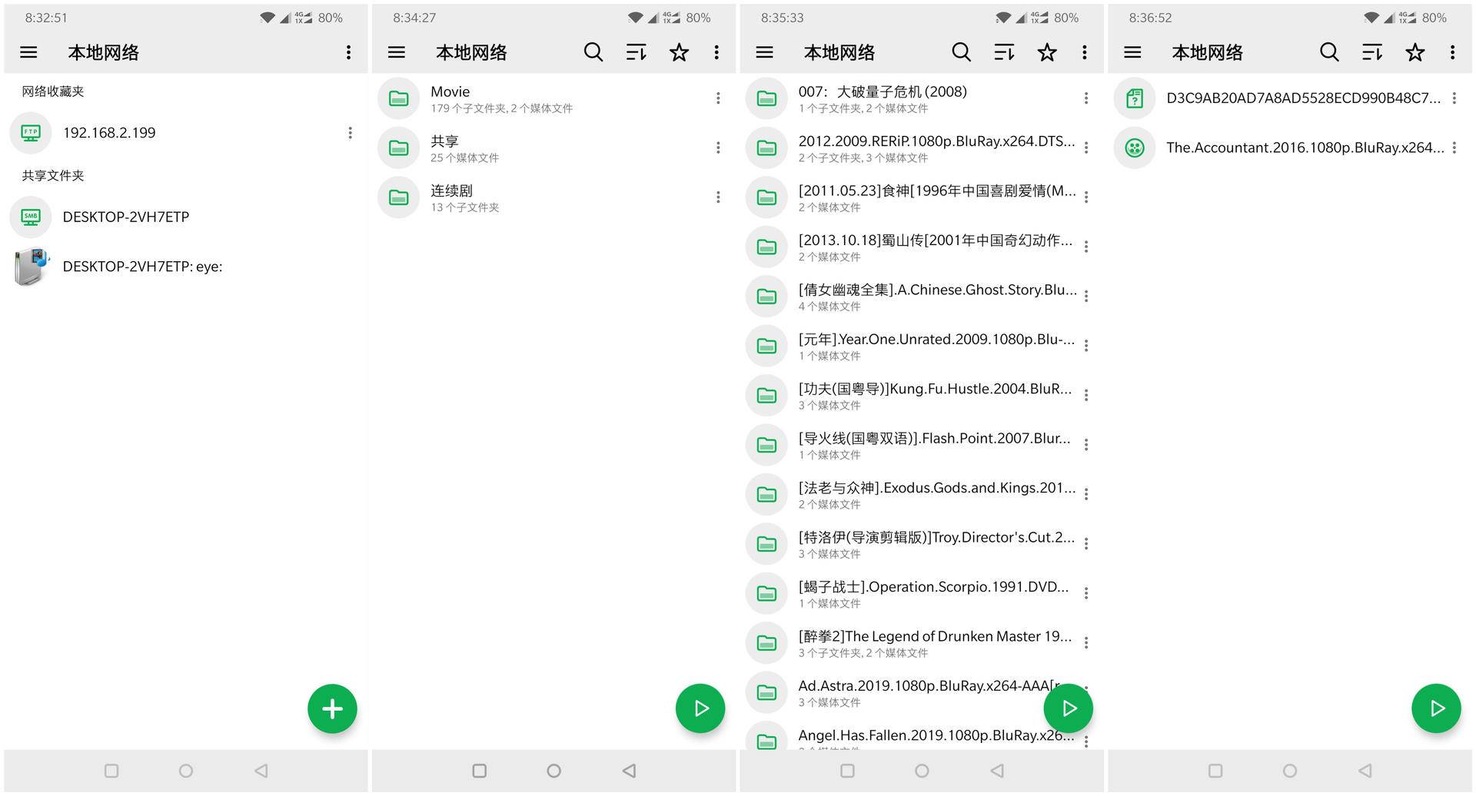Screen dimensions: 1476x796
Task: Tap the Android home circle button
Action: coord(184,771)
